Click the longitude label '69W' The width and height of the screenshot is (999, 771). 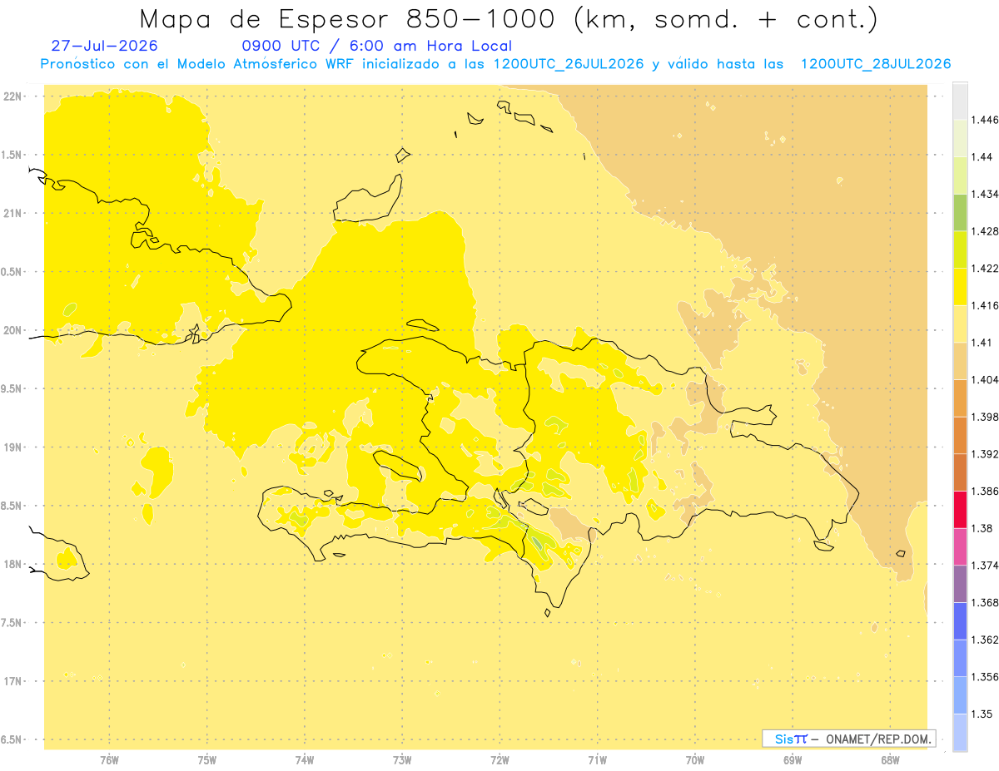pyautogui.click(x=793, y=759)
